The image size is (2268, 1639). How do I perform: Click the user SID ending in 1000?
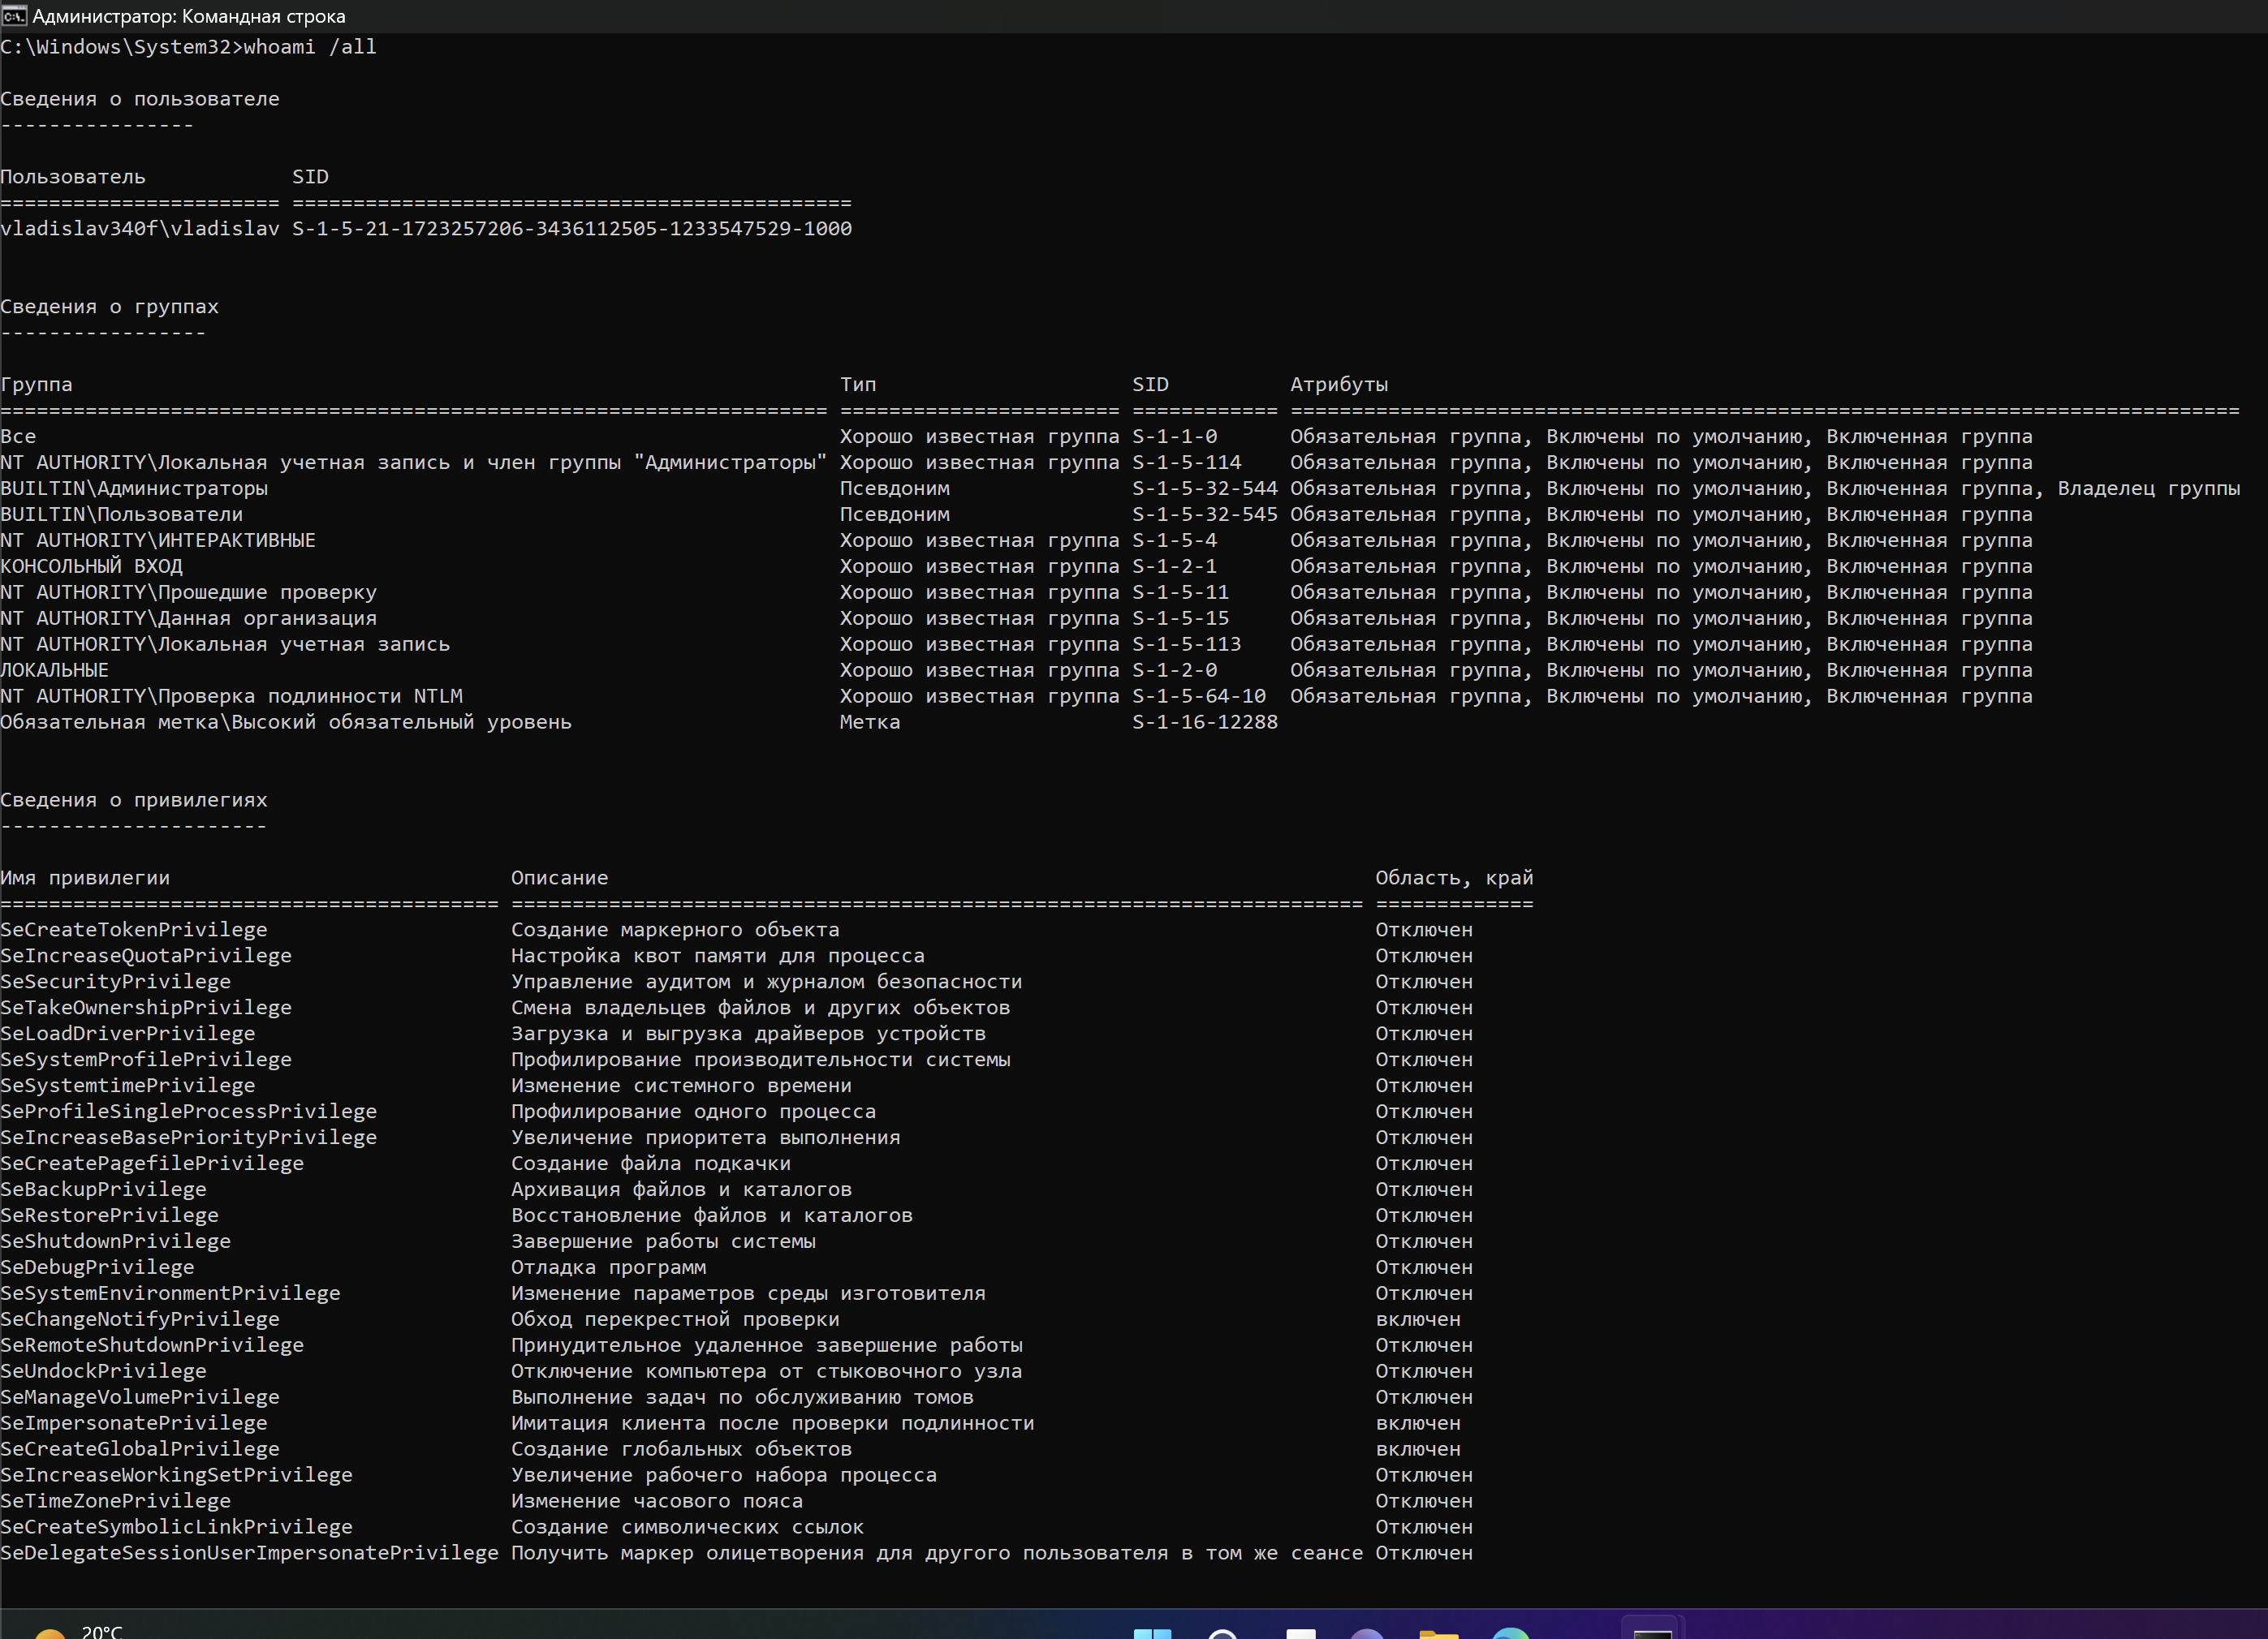[572, 229]
